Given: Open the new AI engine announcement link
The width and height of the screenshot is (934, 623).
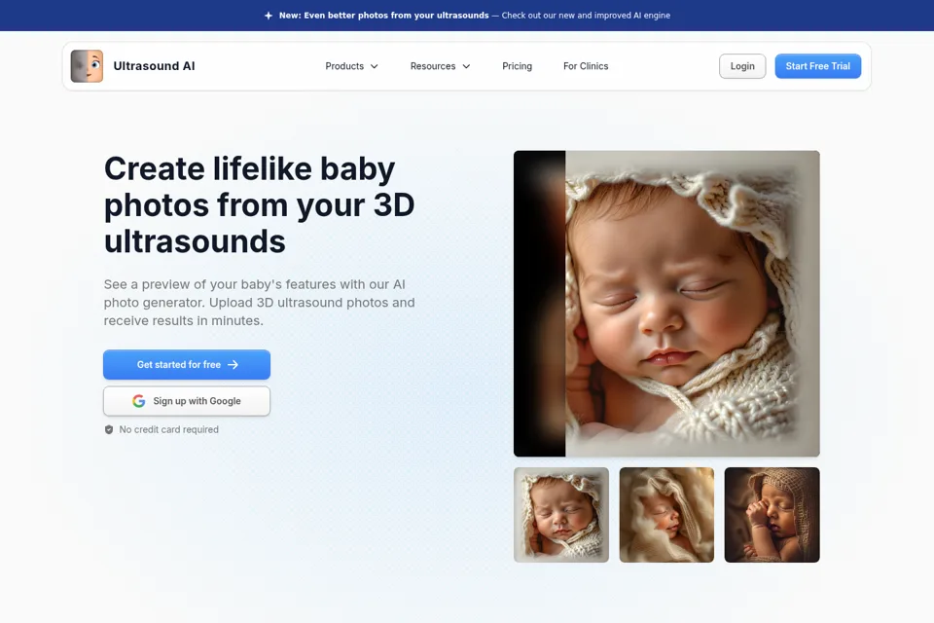Looking at the screenshot, I should tap(468, 16).
